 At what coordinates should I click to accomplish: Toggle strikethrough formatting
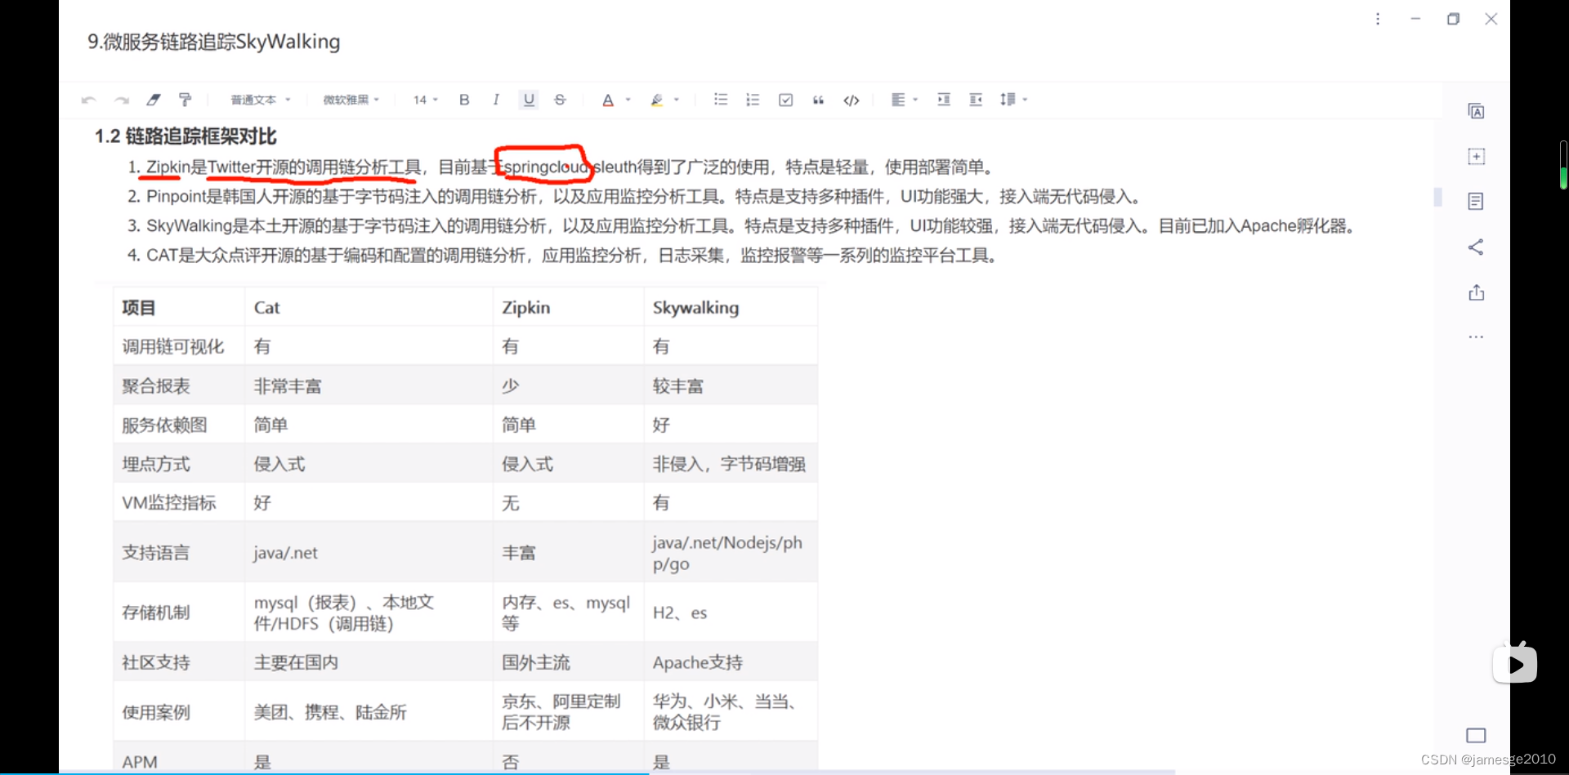point(560,100)
